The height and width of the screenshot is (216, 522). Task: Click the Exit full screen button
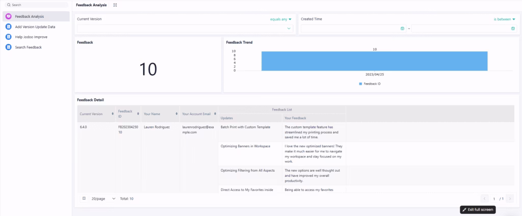(x=478, y=209)
